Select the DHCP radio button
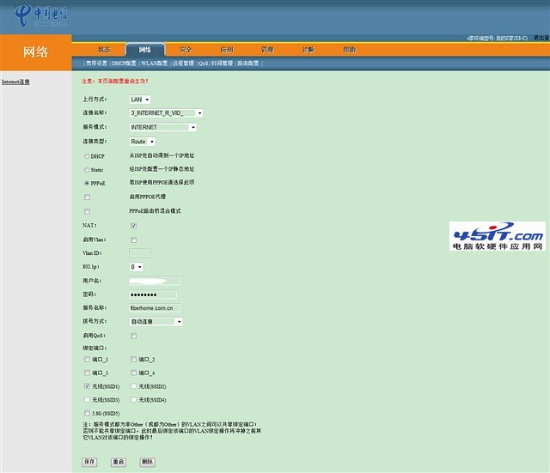 click(x=87, y=156)
